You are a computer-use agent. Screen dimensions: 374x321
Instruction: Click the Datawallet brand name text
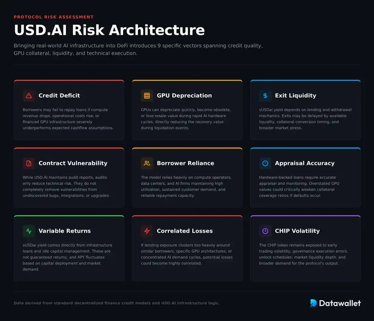[340, 303]
